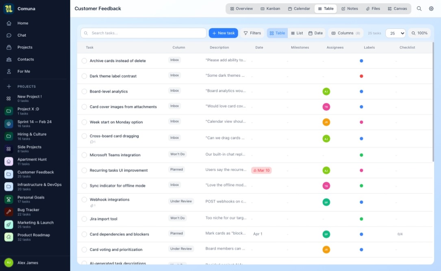Switch to the Kanban tab
441x271 pixels.
pos(270,9)
